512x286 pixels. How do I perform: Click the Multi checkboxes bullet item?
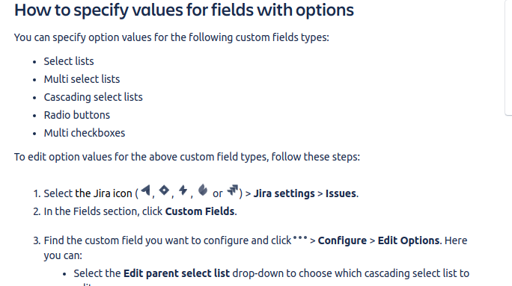pyautogui.click(x=85, y=133)
